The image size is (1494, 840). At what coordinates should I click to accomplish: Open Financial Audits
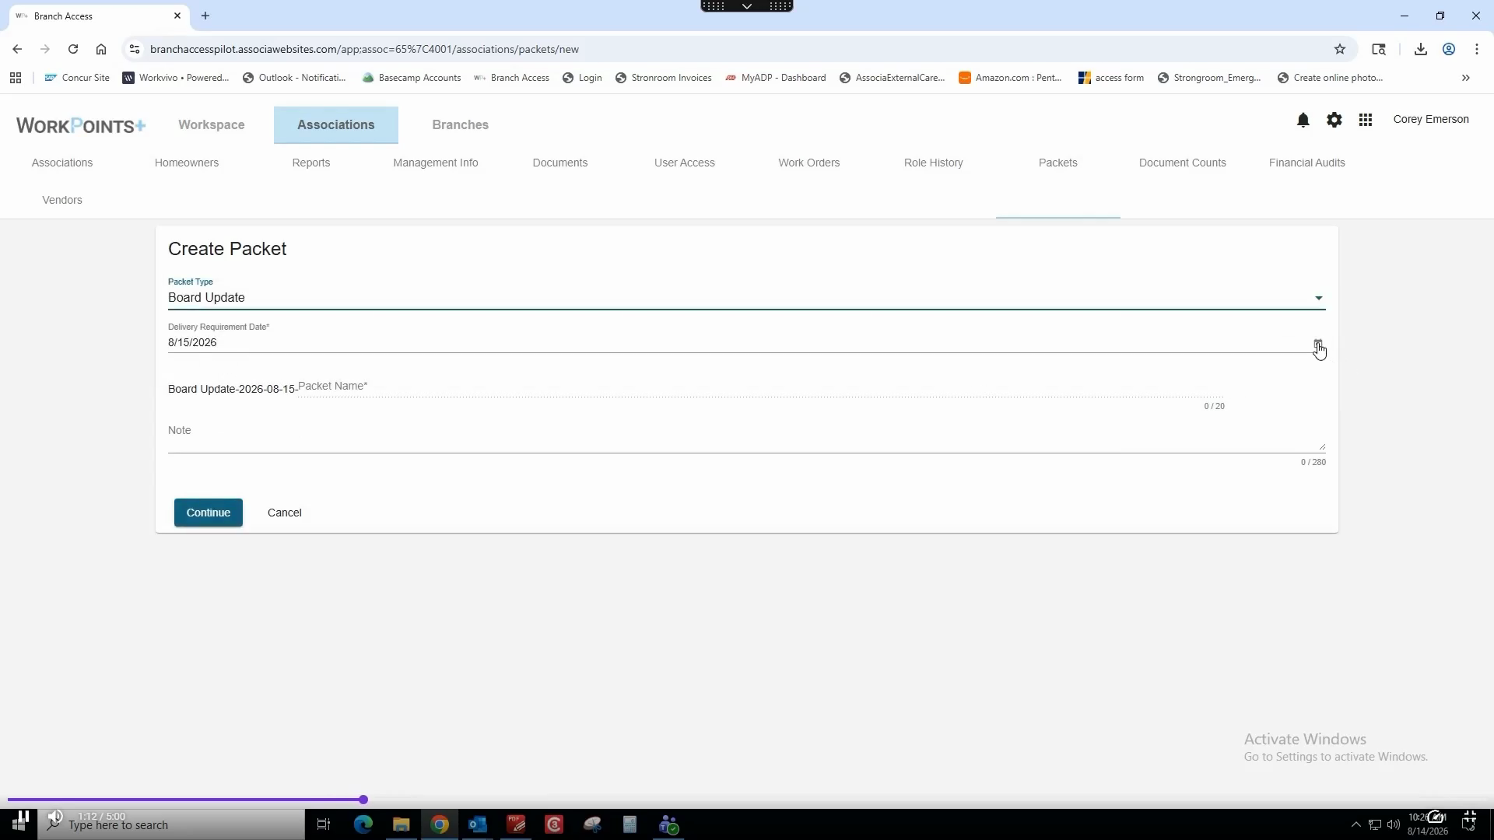pos(1307,163)
